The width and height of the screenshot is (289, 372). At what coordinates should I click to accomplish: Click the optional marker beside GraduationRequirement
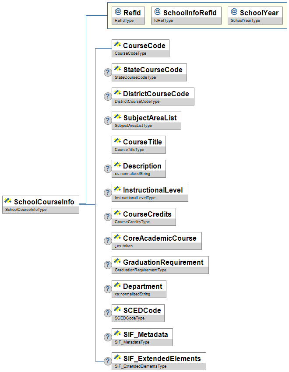pos(107,265)
